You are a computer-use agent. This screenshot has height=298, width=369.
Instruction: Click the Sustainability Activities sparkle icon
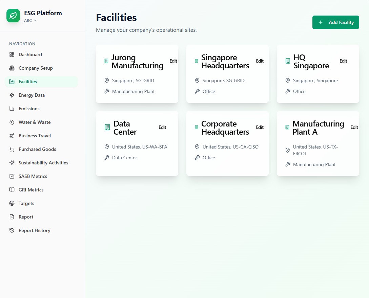pyautogui.click(x=12, y=163)
